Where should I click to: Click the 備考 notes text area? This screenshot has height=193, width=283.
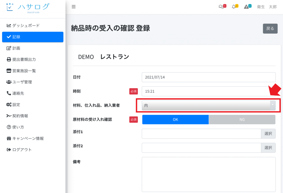[x=208, y=175]
